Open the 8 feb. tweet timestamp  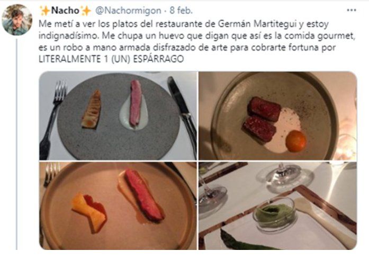(x=181, y=11)
